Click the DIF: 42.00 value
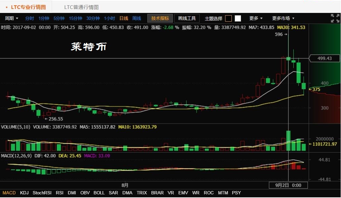 (x=45, y=156)
